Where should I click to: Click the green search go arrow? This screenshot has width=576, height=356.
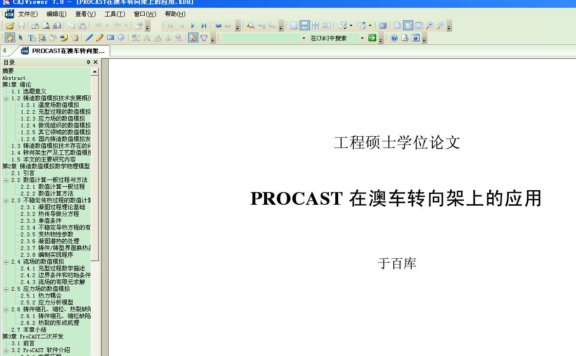372,38
